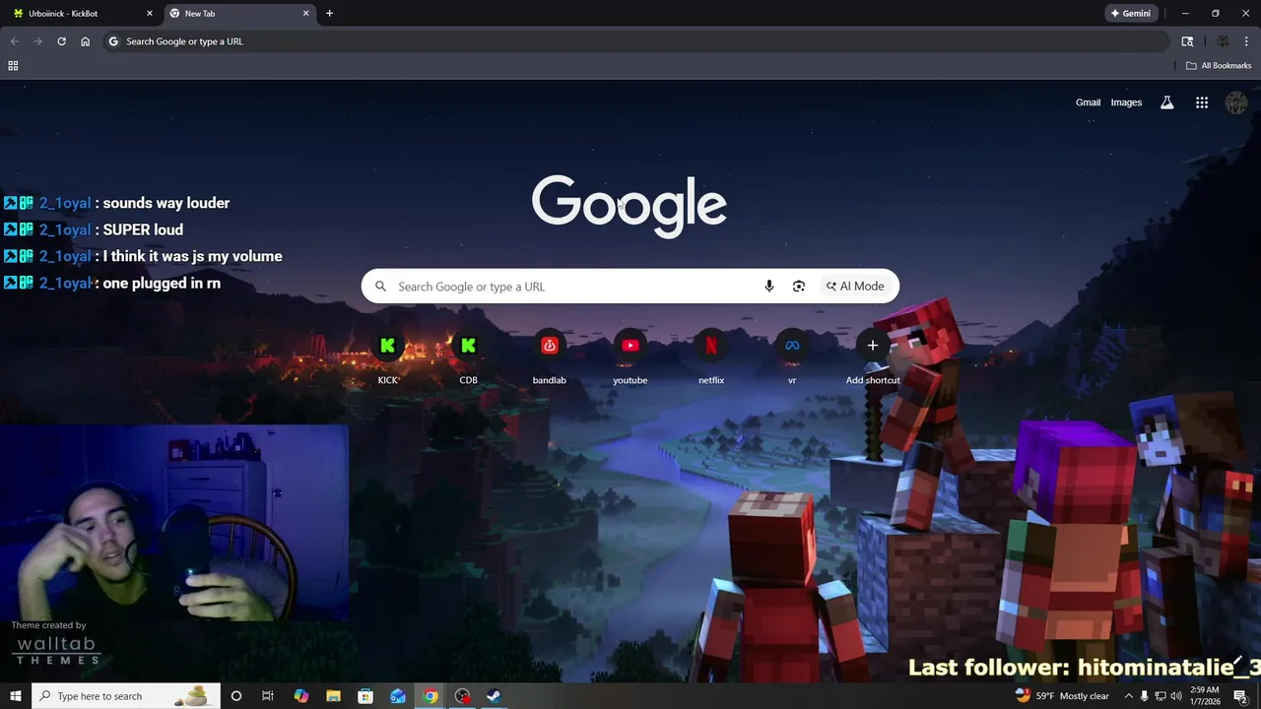Click the taskbar search box
Screen dimensions: 1261x709
click(125, 696)
